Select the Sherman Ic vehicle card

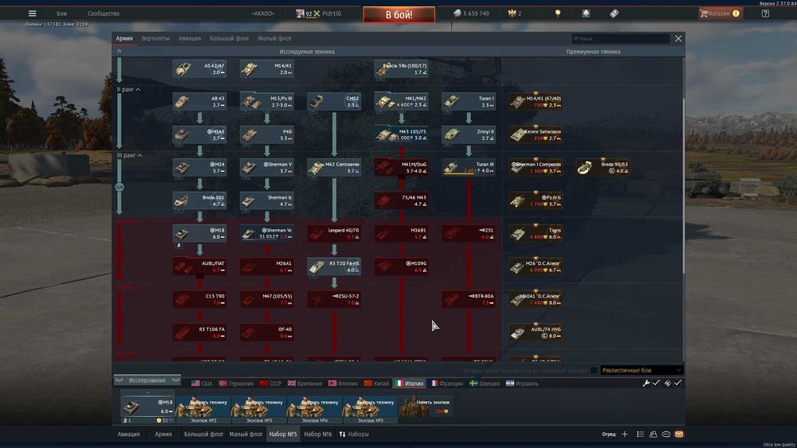point(267,201)
